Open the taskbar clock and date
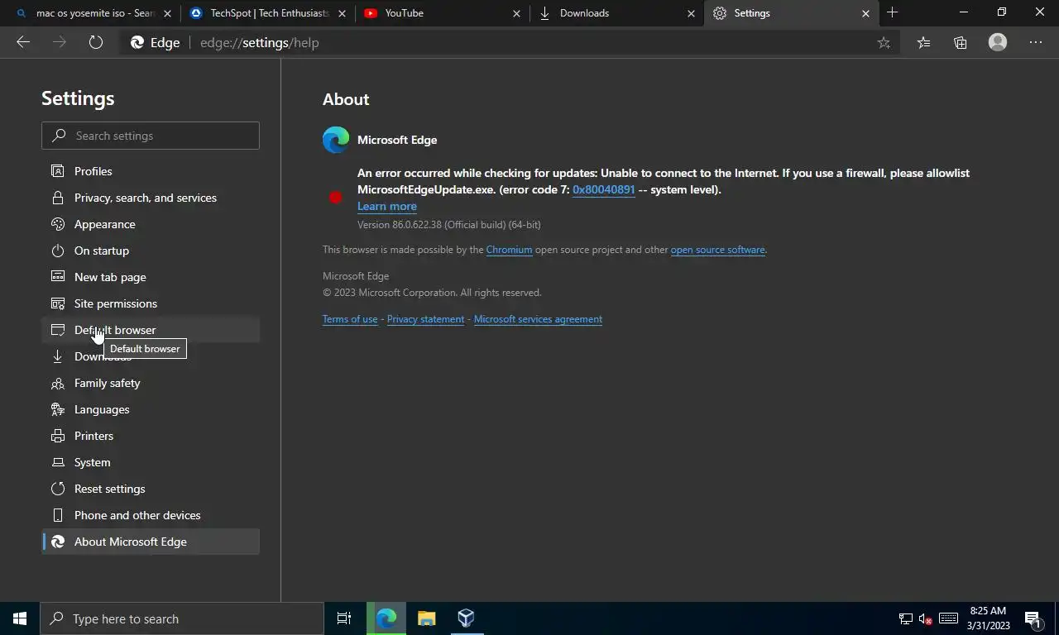This screenshot has width=1059, height=635. (x=988, y=618)
